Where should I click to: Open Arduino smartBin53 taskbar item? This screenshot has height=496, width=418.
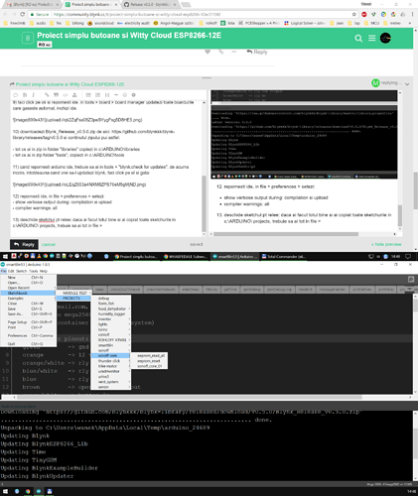click(234, 256)
